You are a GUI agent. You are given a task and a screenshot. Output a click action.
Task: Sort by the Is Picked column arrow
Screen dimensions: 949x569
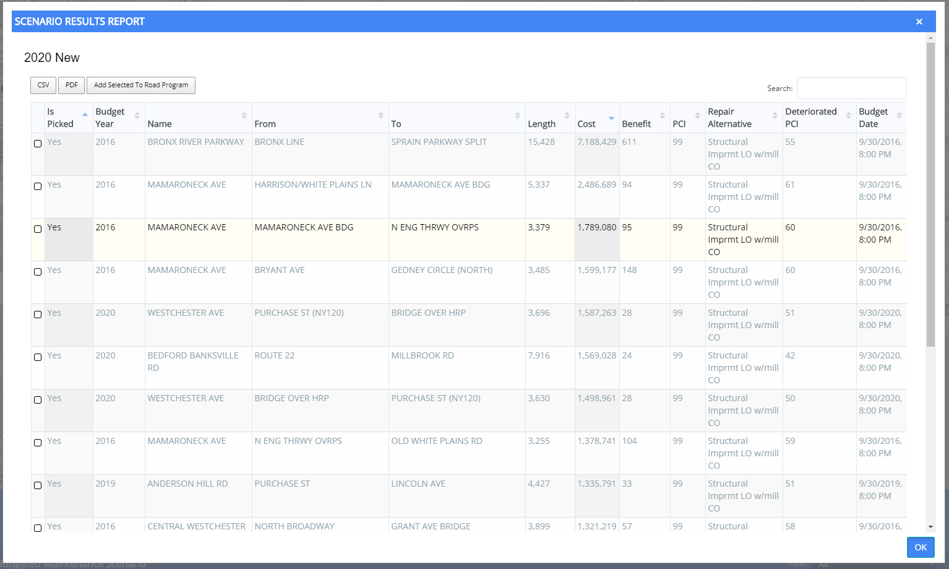coord(85,115)
